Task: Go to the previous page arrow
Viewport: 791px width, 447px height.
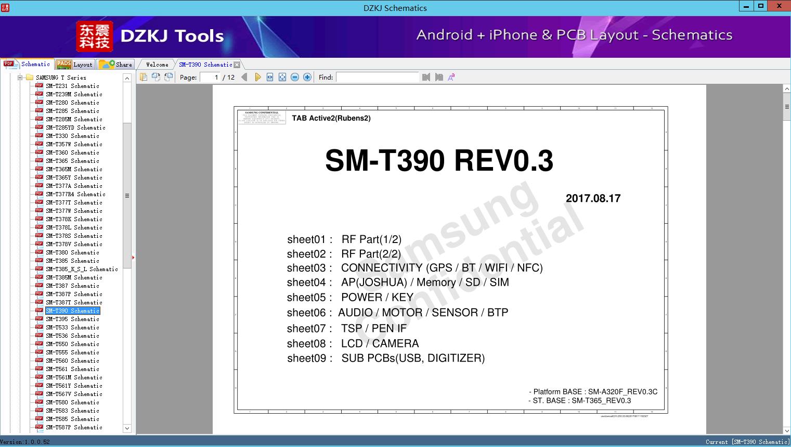Action: (x=244, y=77)
